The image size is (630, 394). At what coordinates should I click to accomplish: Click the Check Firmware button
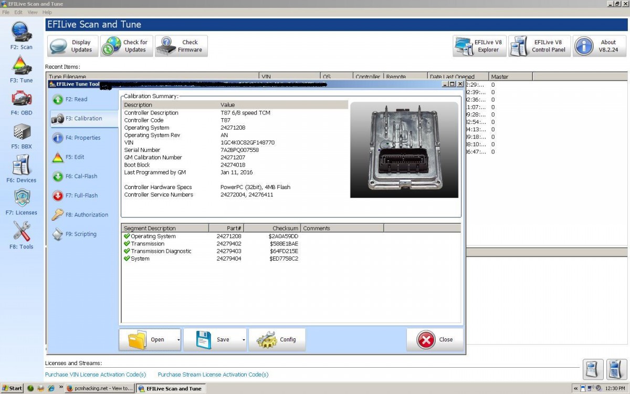click(181, 46)
